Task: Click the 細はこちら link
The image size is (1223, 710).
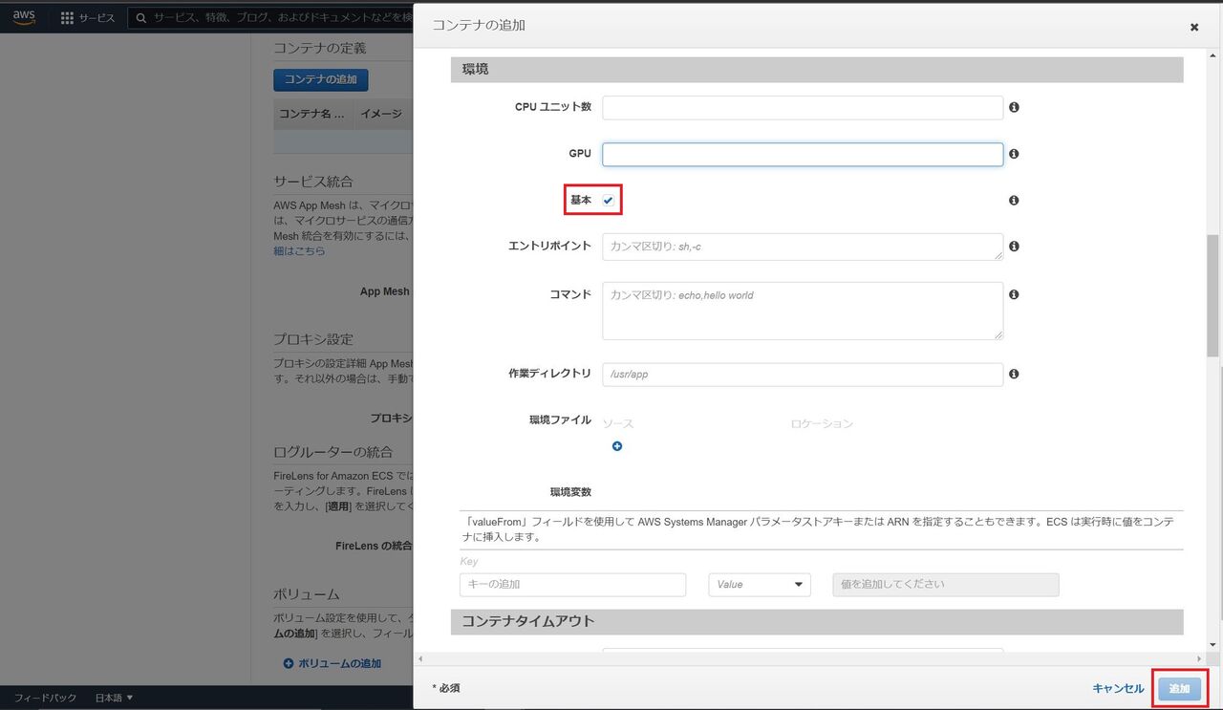Action: [x=299, y=251]
